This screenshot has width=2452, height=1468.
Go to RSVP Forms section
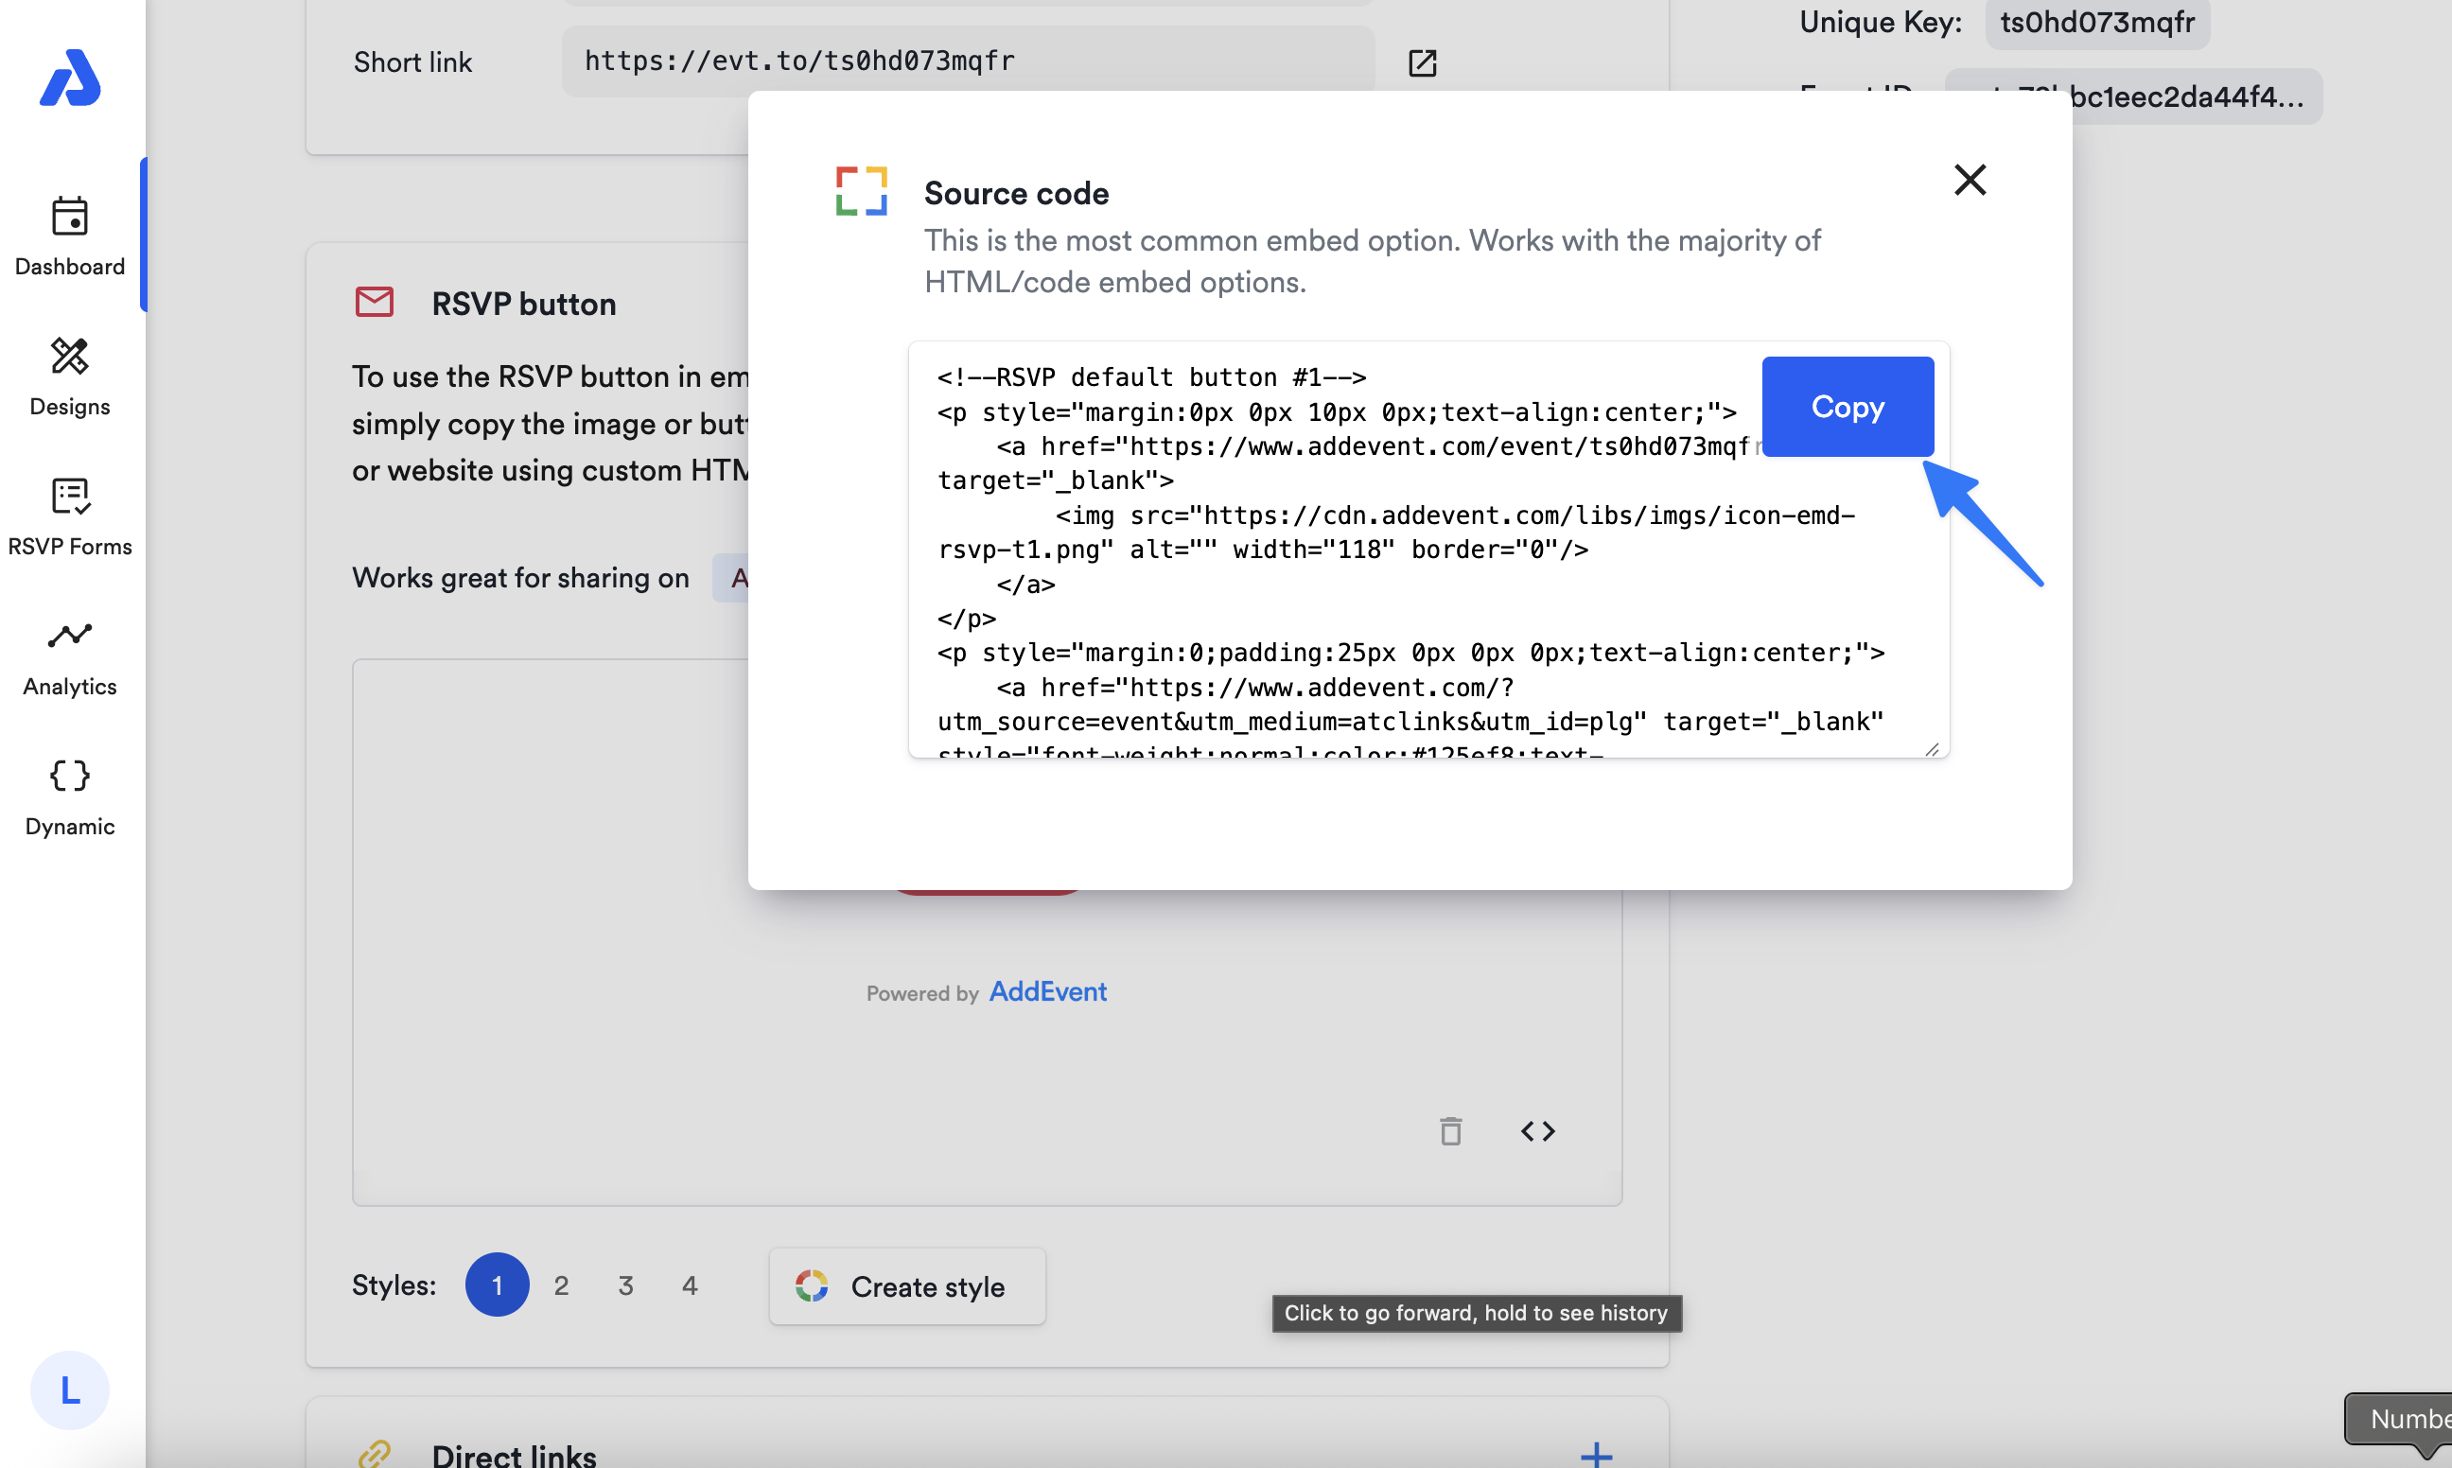tap(69, 516)
